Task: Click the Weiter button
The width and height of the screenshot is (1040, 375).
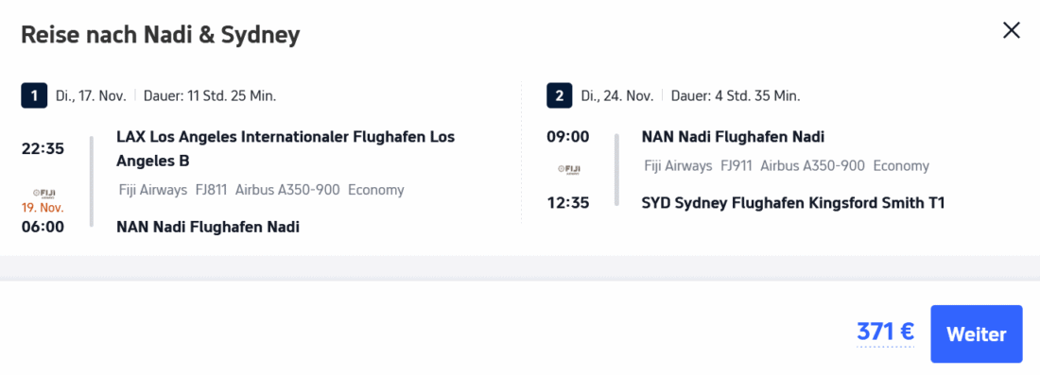Action: [977, 334]
